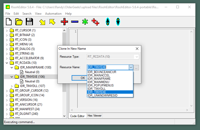Click the red plus Add icon

(64, 22)
